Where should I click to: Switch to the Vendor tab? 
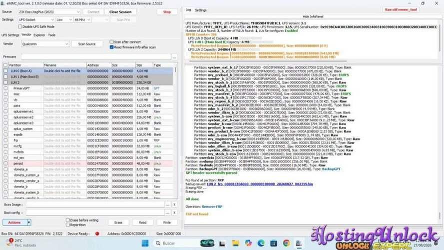tap(26, 34)
